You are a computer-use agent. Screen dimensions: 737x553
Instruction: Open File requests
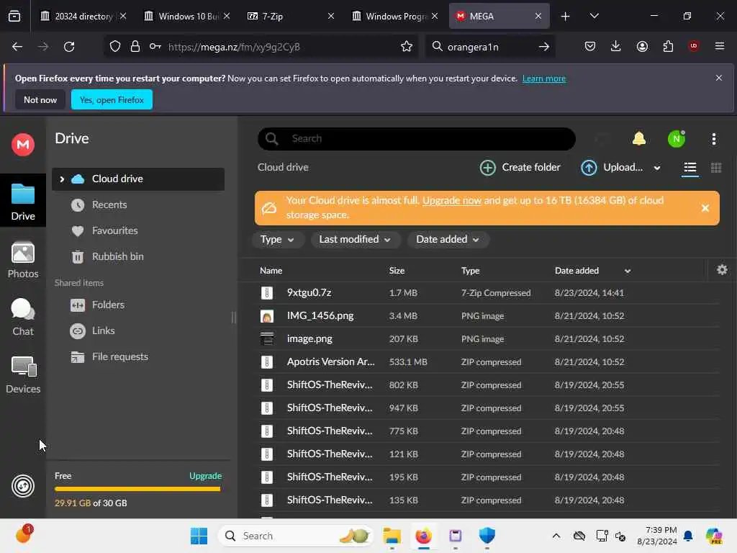120,357
